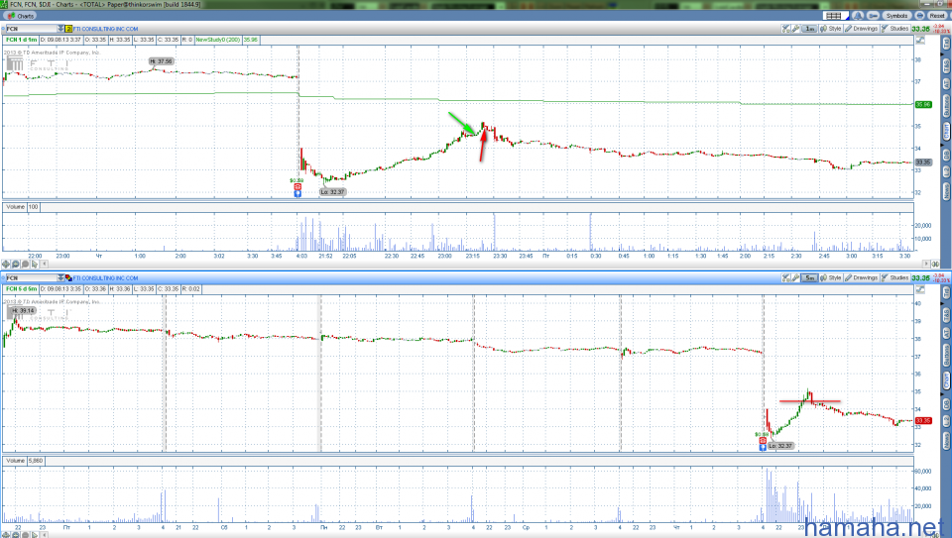
Task: Open the L2 side tab on upper chart
Action: [946, 172]
